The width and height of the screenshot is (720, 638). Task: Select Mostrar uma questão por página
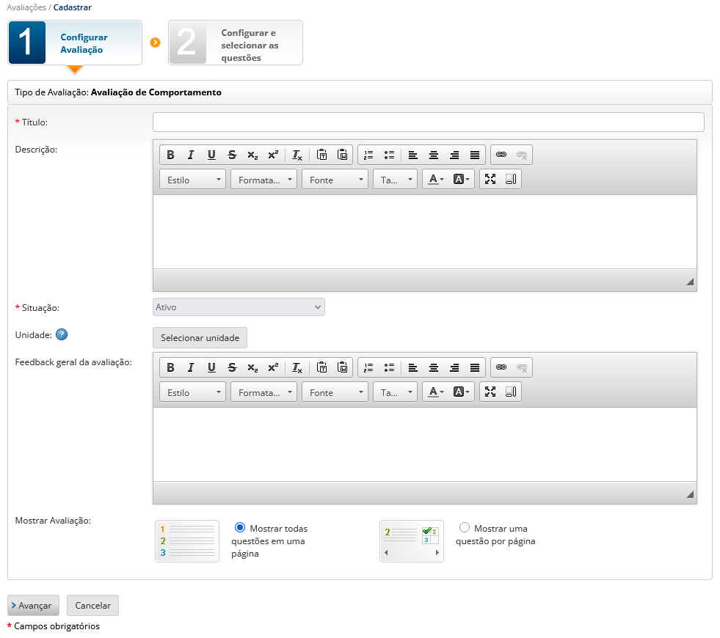pos(465,527)
